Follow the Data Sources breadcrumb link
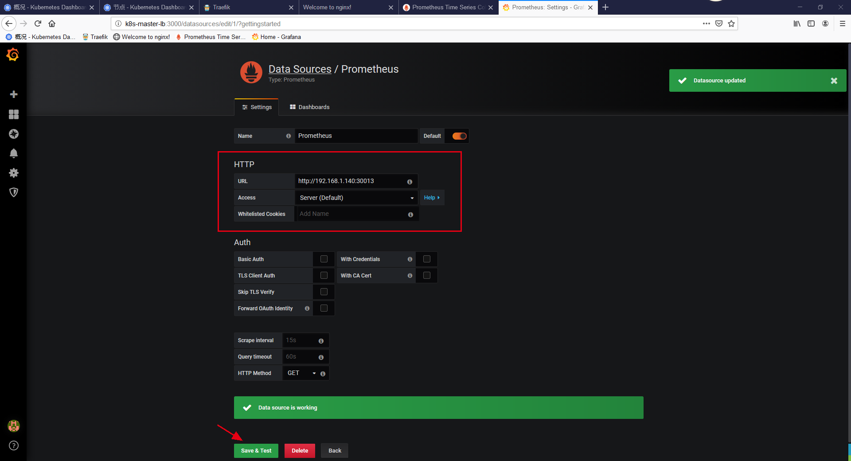The width and height of the screenshot is (851, 461). (x=300, y=69)
